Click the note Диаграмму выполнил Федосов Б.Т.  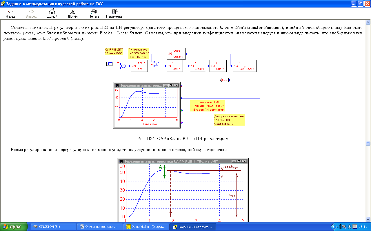229,120
